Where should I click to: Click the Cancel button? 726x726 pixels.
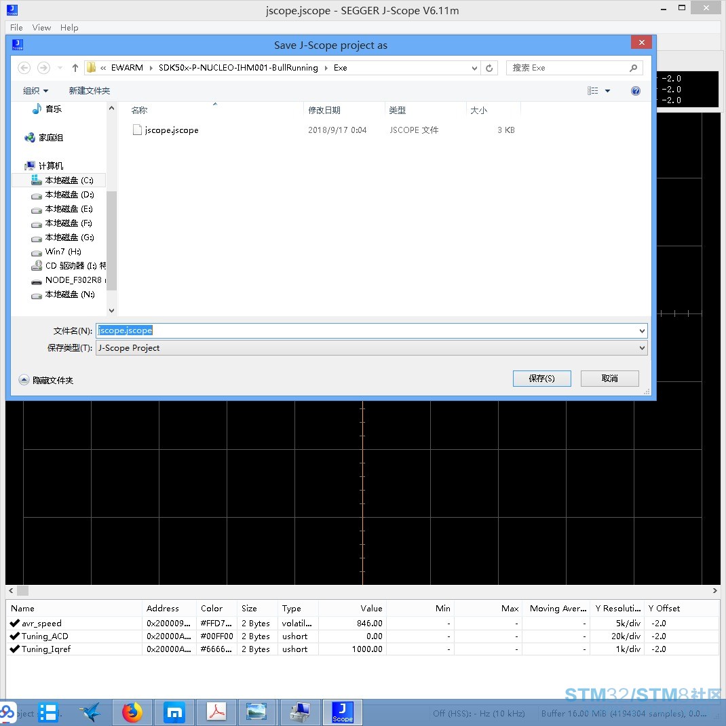(x=610, y=379)
